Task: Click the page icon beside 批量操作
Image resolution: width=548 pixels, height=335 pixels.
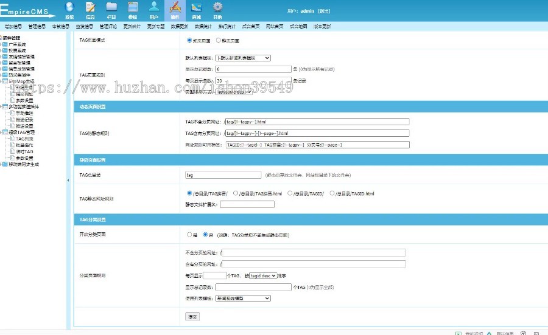Action: [12, 145]
